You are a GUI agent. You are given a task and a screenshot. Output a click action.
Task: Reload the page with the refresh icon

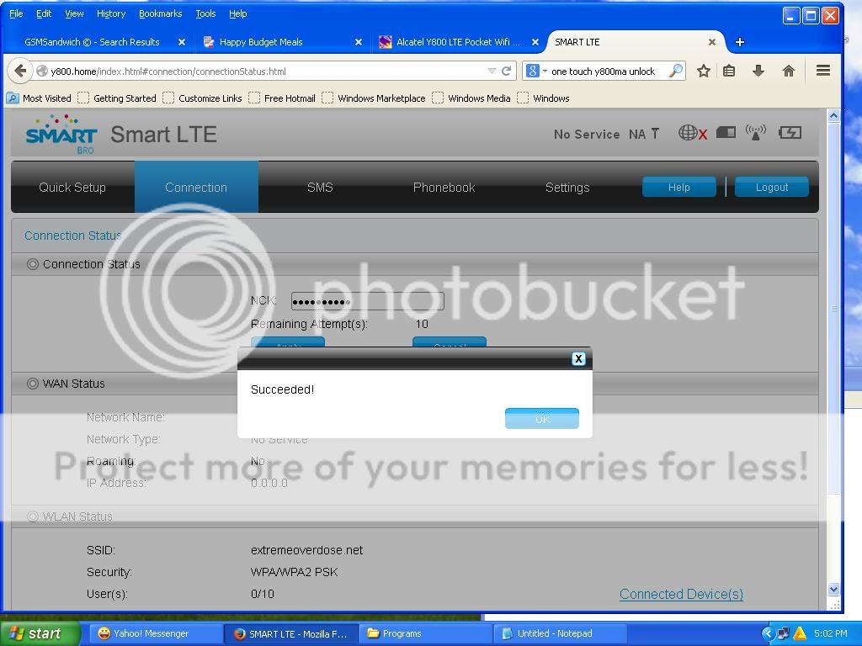point(507,71)
